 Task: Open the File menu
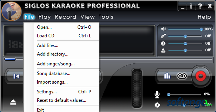(x=29, y=17)
